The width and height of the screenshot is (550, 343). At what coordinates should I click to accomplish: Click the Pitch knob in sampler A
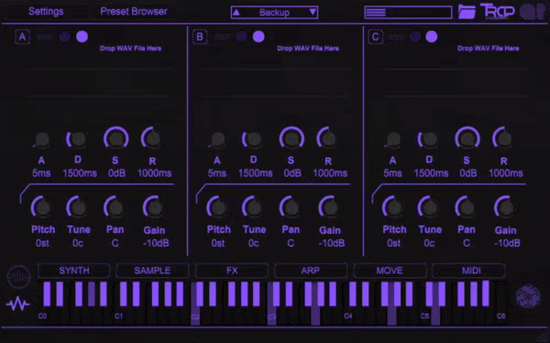tap(42, 207)
